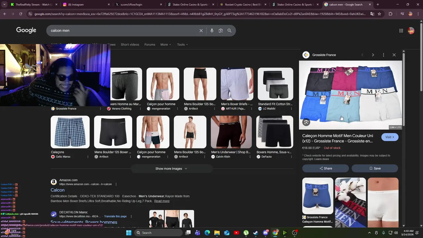
Task: Open Google Lens image search icon
Action: (220, 30)
